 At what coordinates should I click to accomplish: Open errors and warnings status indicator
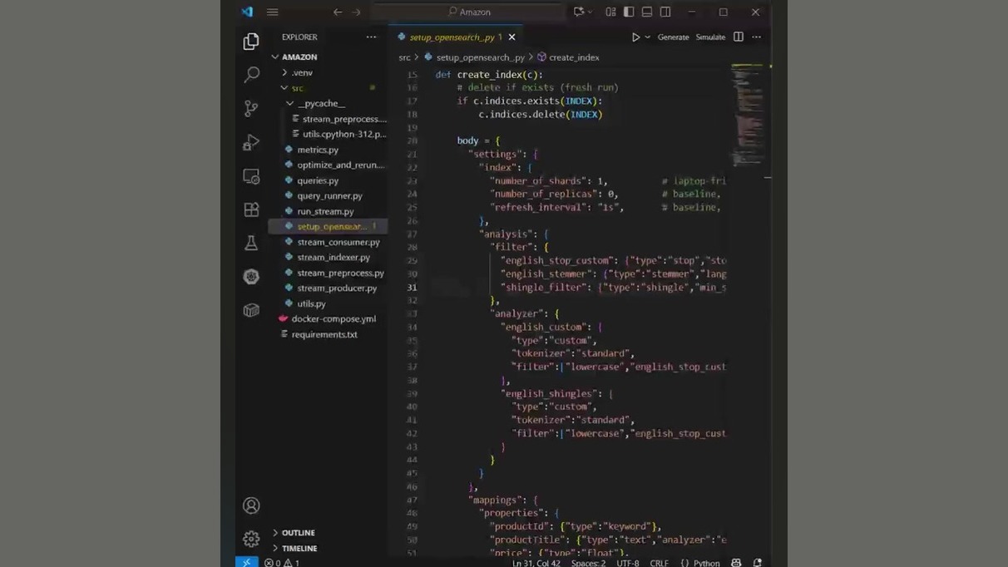[x=282, y=562]
